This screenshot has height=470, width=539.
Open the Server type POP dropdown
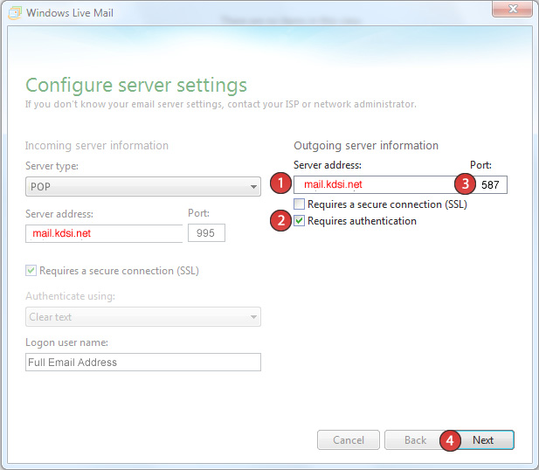coord(143,187)
